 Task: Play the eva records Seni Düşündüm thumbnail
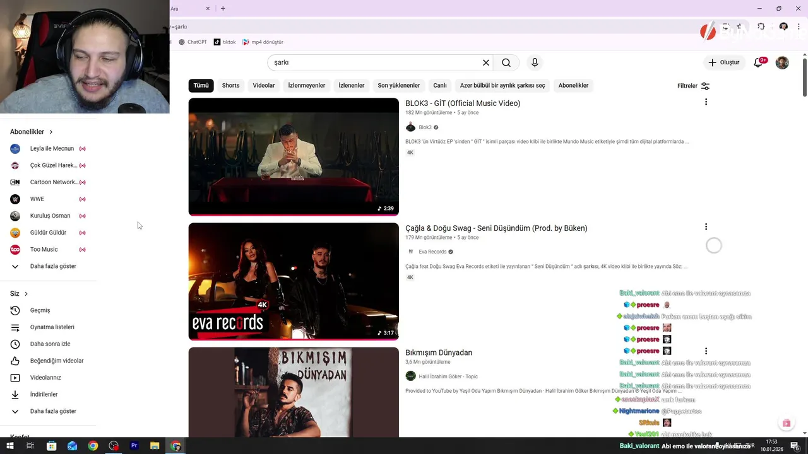click(x=294, y=281)
